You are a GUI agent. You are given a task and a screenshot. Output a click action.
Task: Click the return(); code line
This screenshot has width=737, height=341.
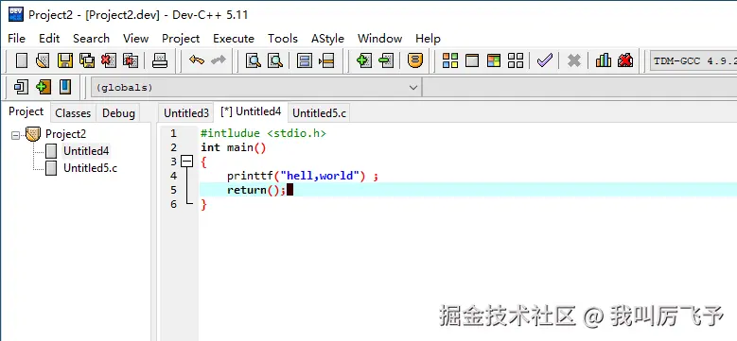[256, 190]
